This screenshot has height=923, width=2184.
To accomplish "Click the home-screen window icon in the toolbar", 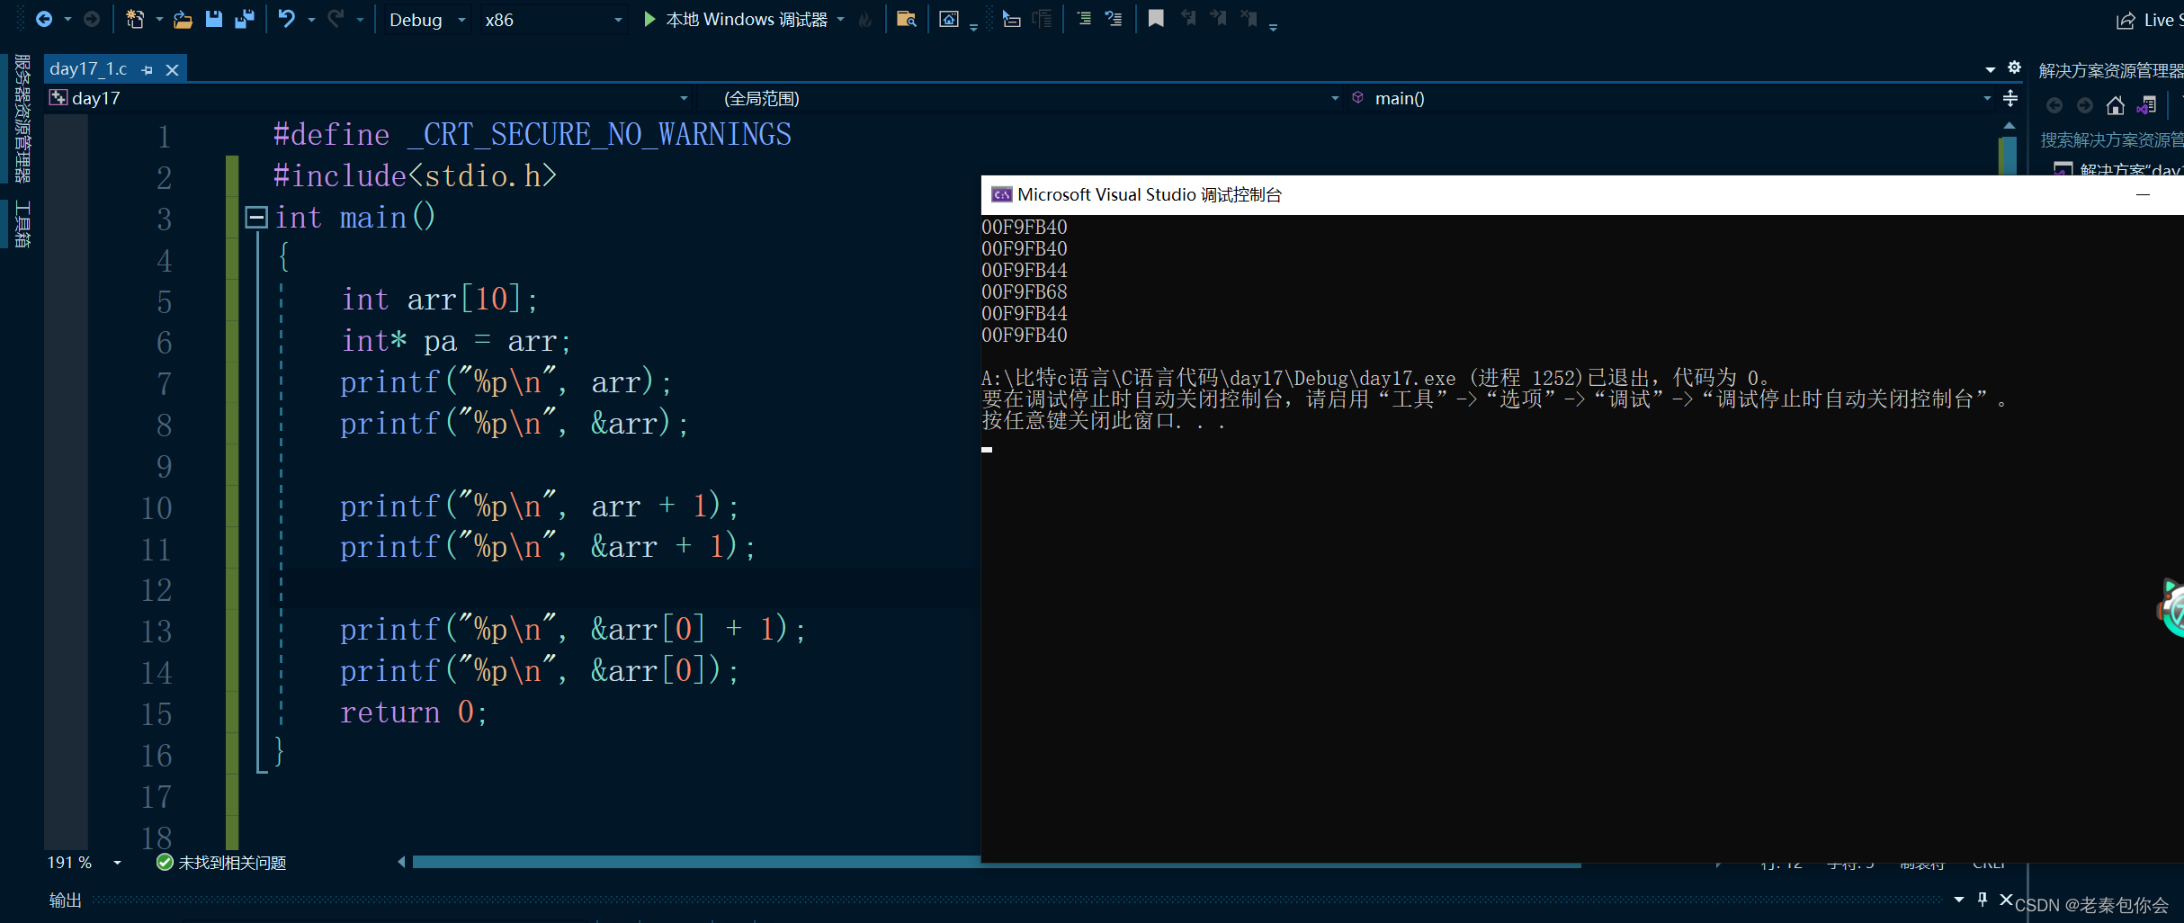I will (x=949, y=19).
